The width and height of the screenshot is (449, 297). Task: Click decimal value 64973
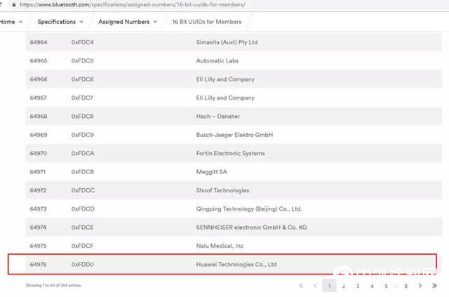[x=39, y=209]
